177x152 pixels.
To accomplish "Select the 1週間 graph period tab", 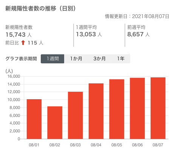I will (x=52, y=59).
